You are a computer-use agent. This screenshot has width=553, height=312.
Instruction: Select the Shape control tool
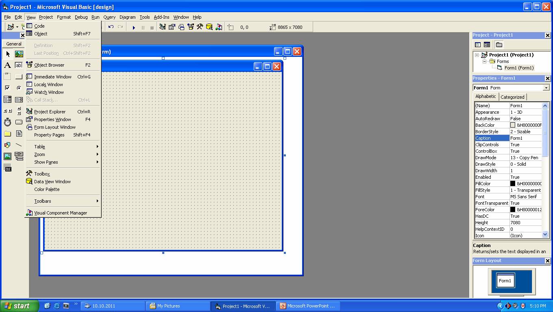tap(7, 145)
